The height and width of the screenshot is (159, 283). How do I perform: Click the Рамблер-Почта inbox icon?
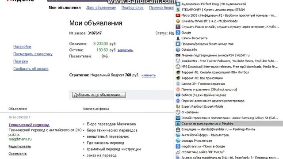(x=178, y=129)
